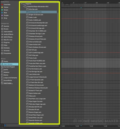Open the Soundfonts folder in Places
Viewport: 120px width, 129px height.
(x=8, y=81)
